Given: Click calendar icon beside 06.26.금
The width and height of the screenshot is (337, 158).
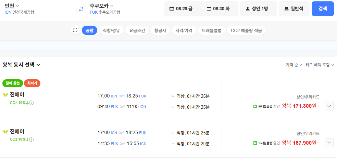Looking at the screenshot, I should click(172, 9).
